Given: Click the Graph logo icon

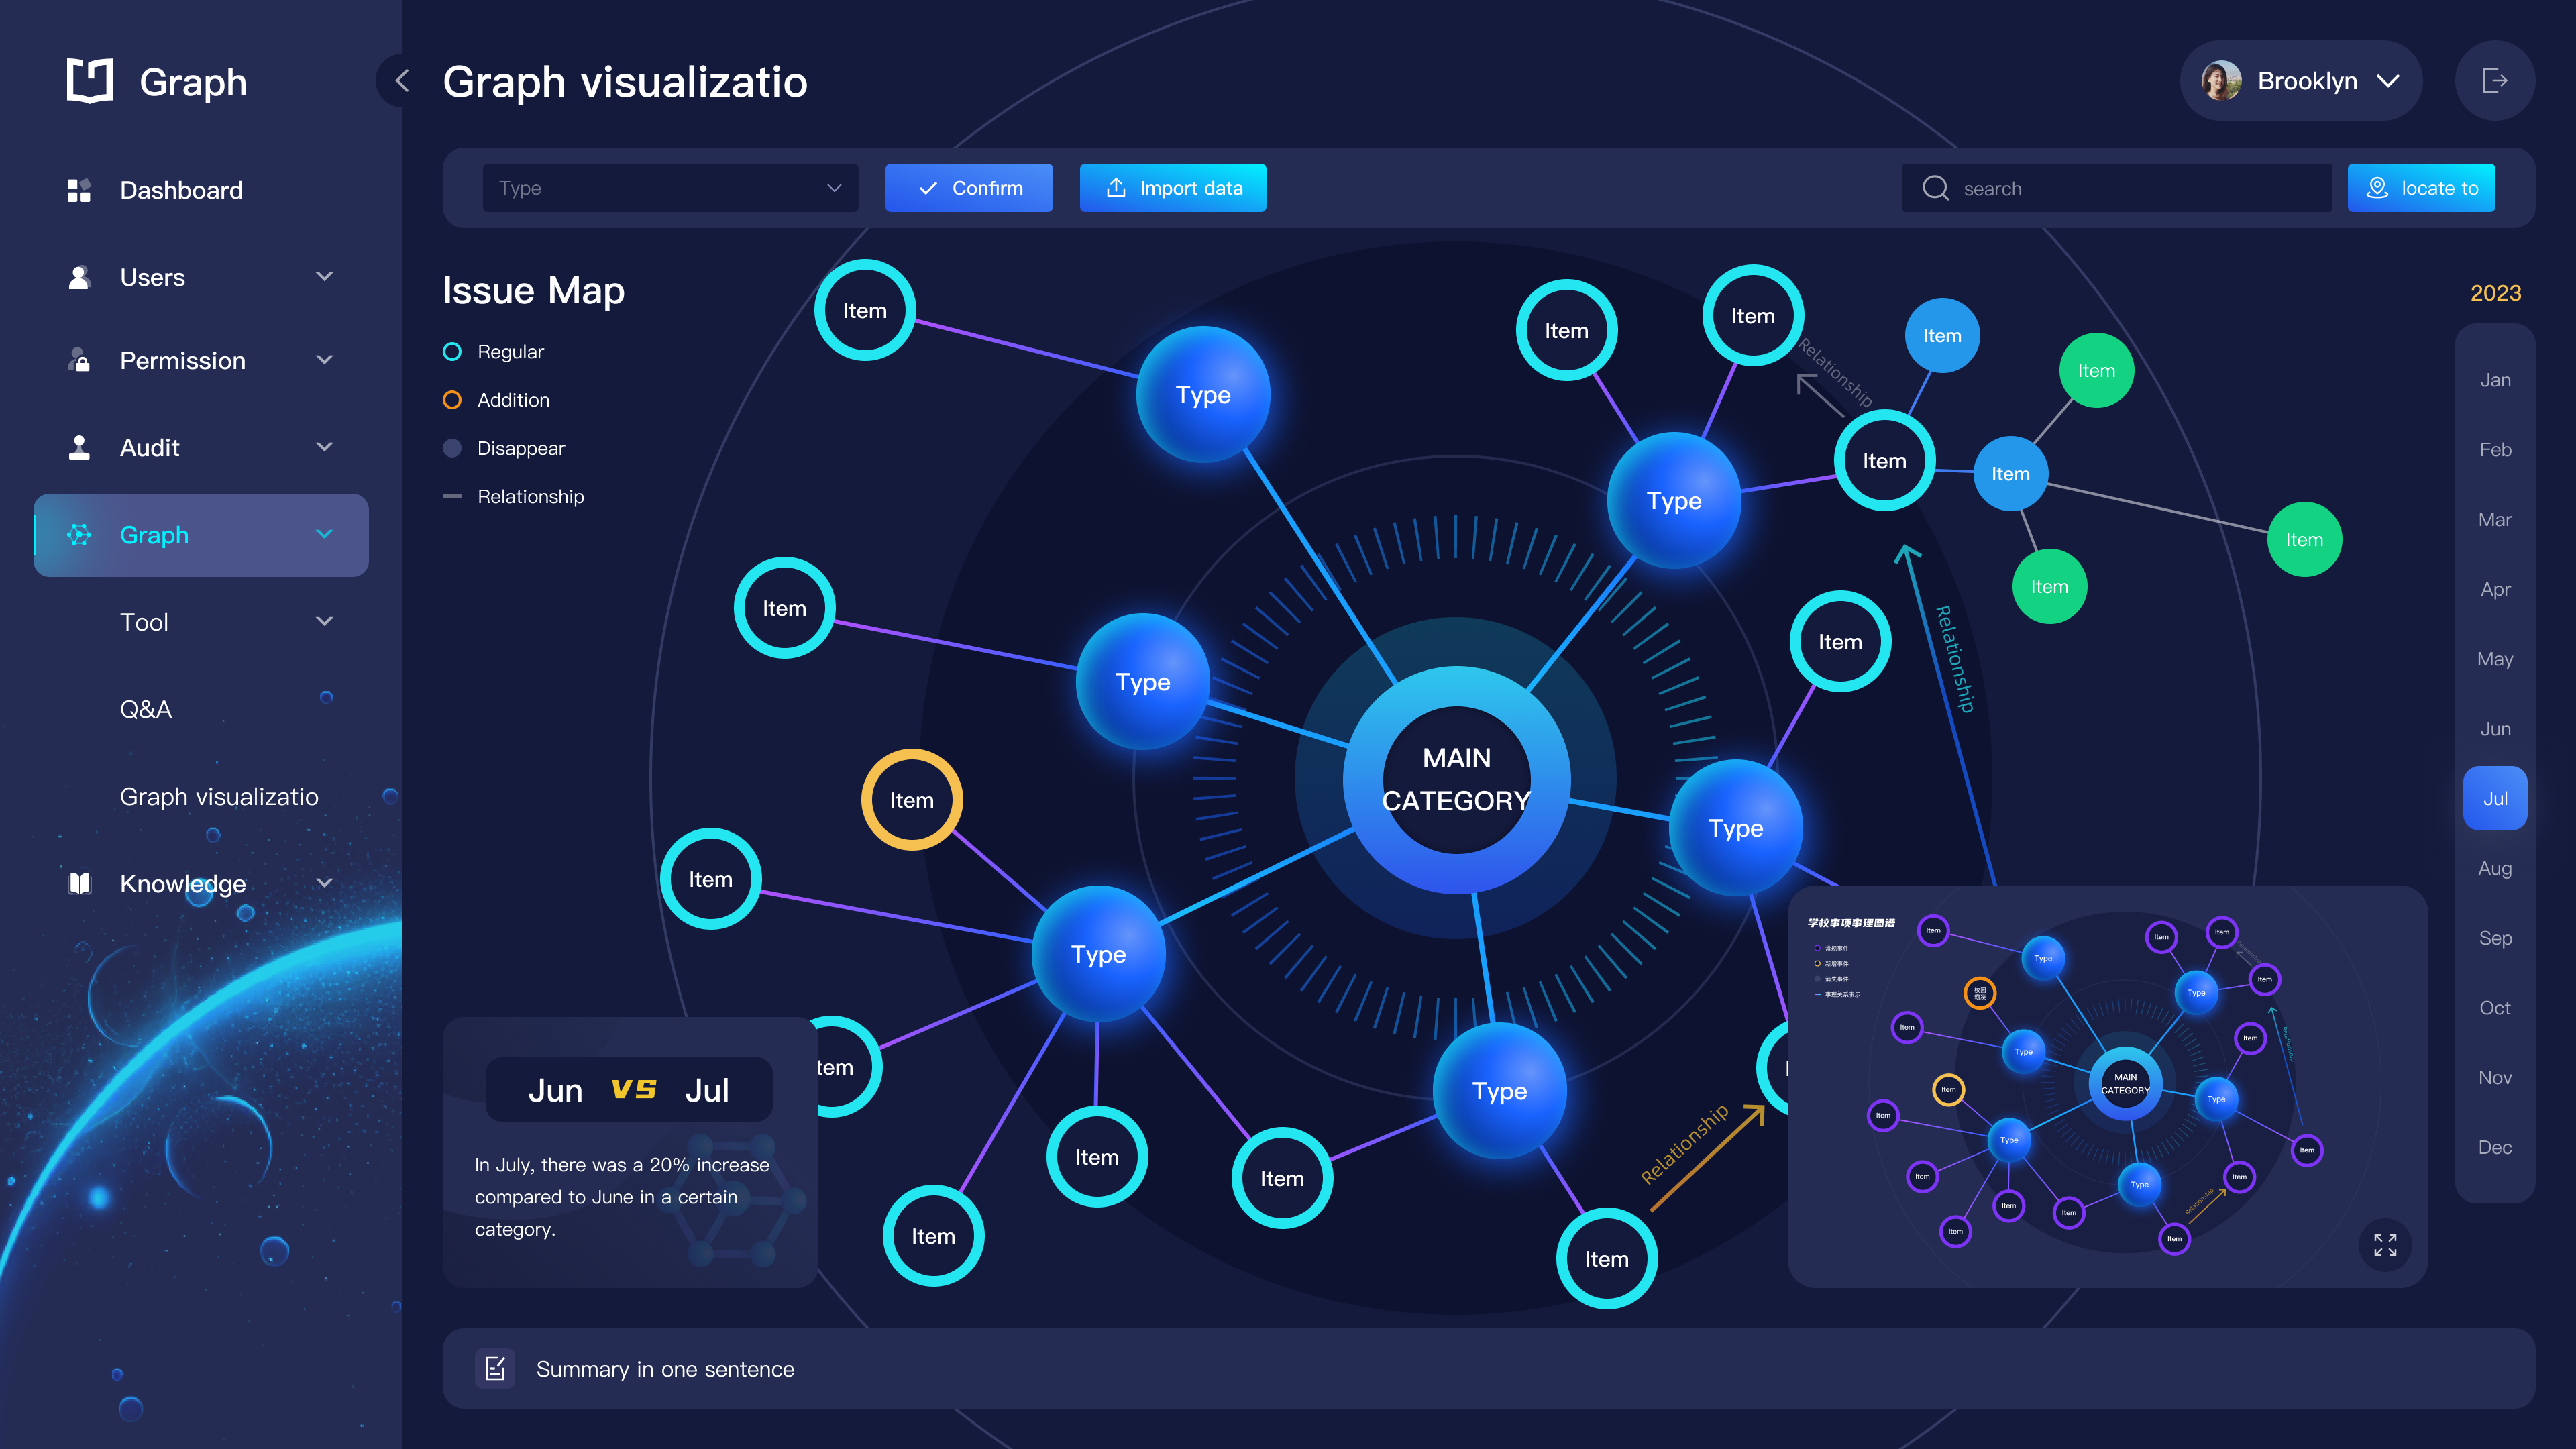Looking at the screenshot, I should tap(90, 80).
